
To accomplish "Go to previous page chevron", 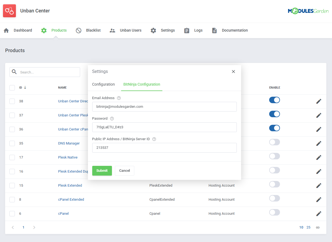I will point(13,227).
